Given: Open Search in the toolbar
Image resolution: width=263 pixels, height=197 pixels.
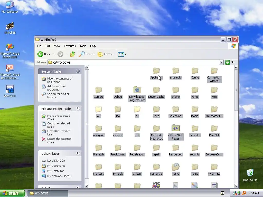Looking at the screenshot, I should (87, 54).
